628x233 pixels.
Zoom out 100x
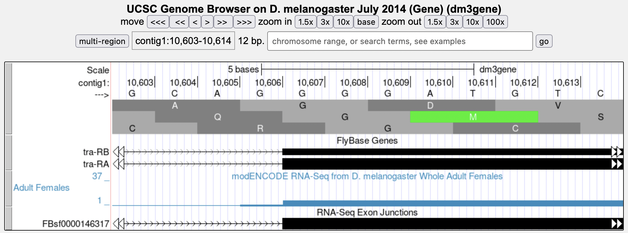[x=495, y=22]
